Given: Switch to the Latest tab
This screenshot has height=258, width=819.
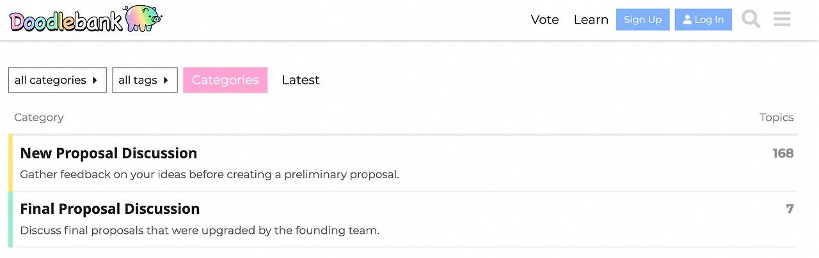Looking at the screenshot, I should pos(301,80).
